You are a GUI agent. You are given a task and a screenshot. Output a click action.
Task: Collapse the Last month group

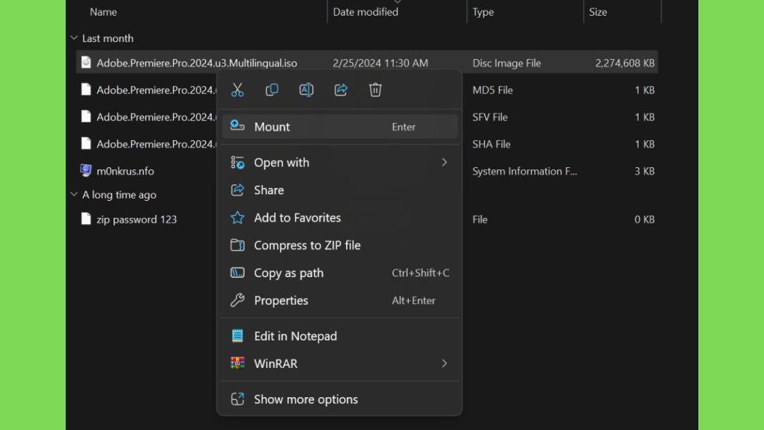(74, 37)
